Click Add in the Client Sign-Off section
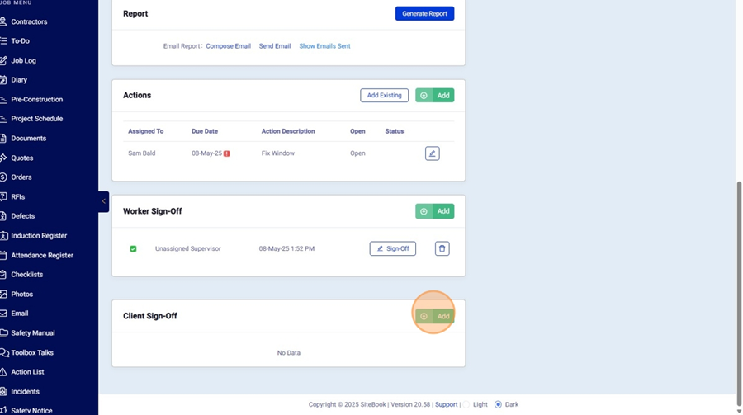 tap(434, 316)
